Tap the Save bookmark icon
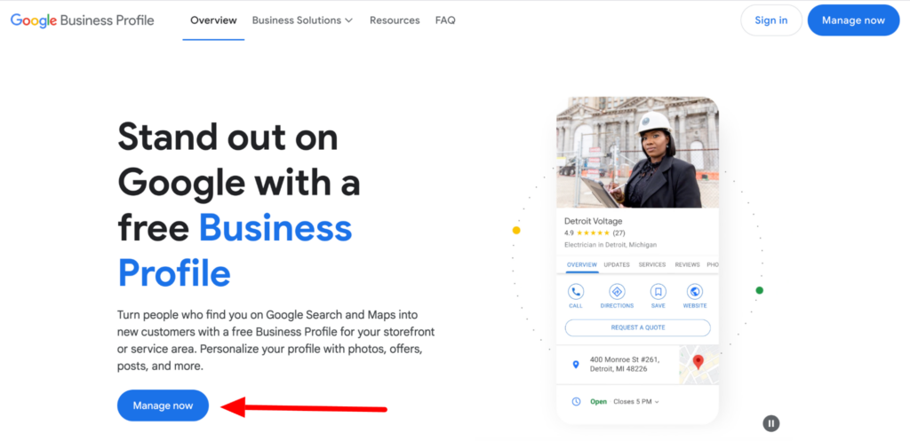910x441 pixels. point(659,292)
